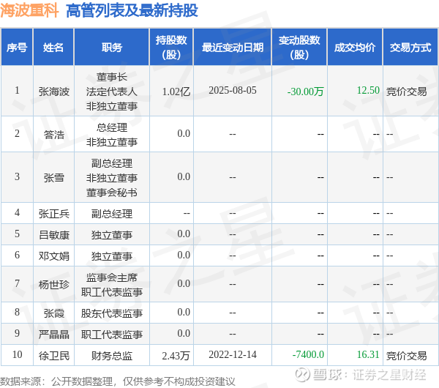Click the 0.0 holding in 答浩's row

[x=184, y=133]
